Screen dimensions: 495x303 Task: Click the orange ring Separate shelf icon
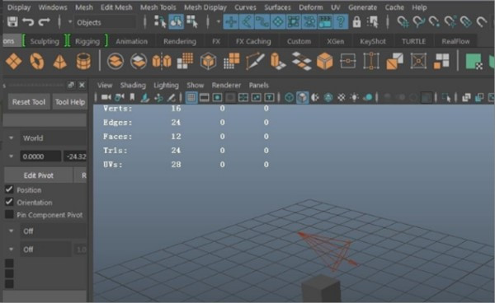(37, 61)
